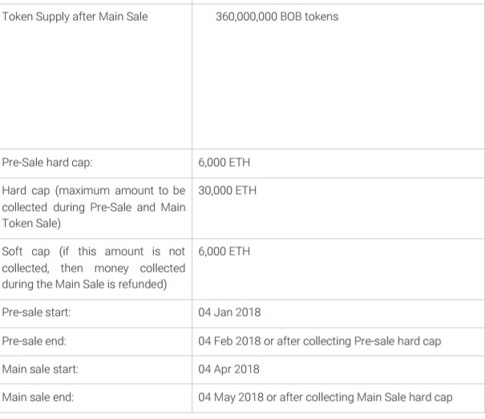
Task: Select the '360,000,000 BOB tokens' value
Action: (x=277, y=16)
